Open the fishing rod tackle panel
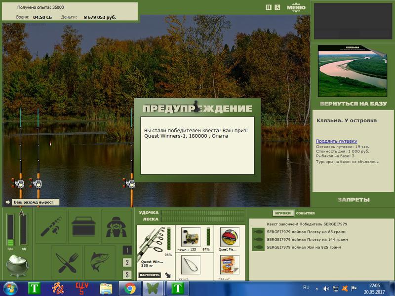 click(51, 226)
